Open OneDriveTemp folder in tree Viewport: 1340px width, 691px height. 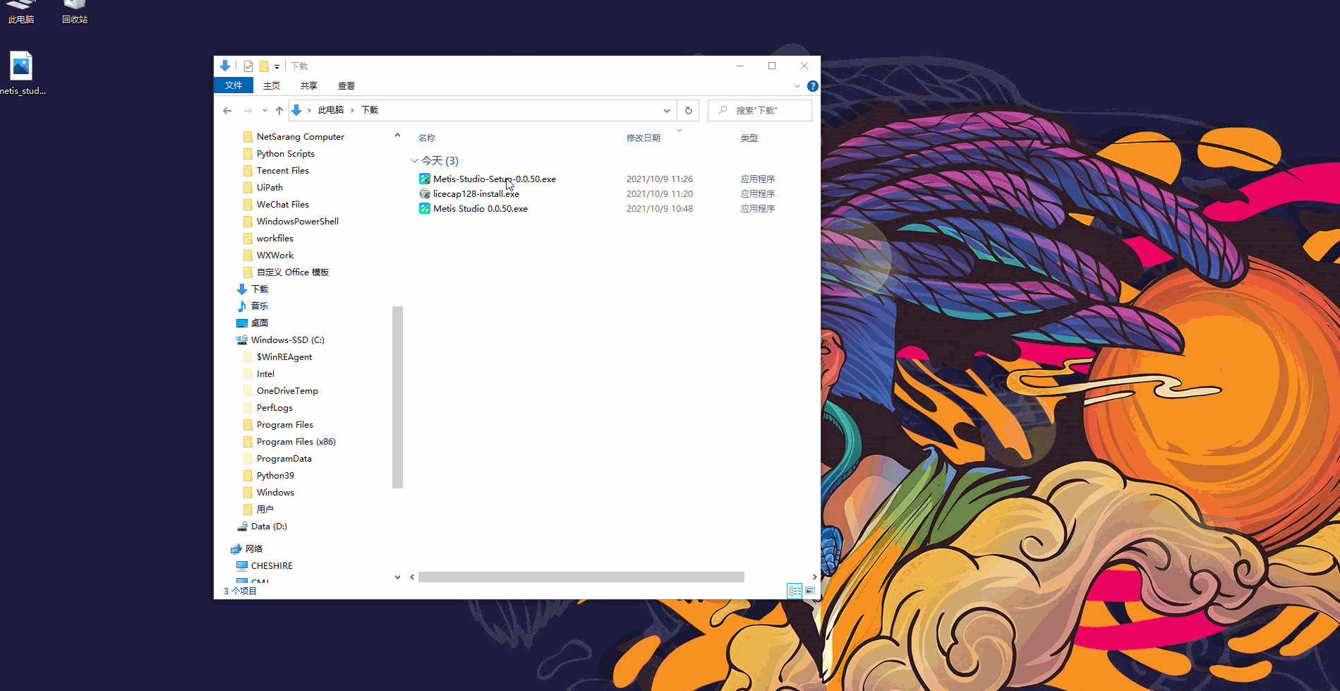point(287,391)
